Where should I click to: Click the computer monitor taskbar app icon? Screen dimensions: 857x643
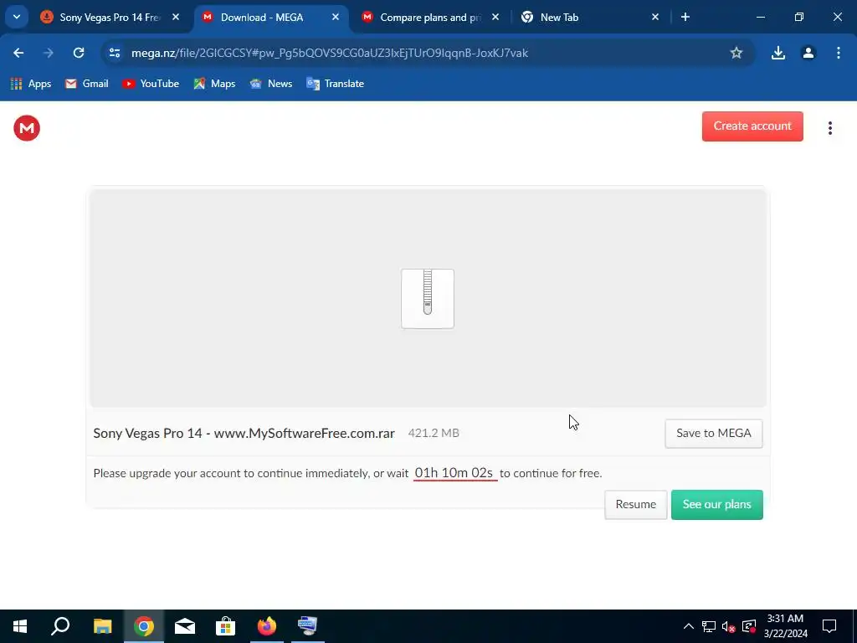click(308, 626)
